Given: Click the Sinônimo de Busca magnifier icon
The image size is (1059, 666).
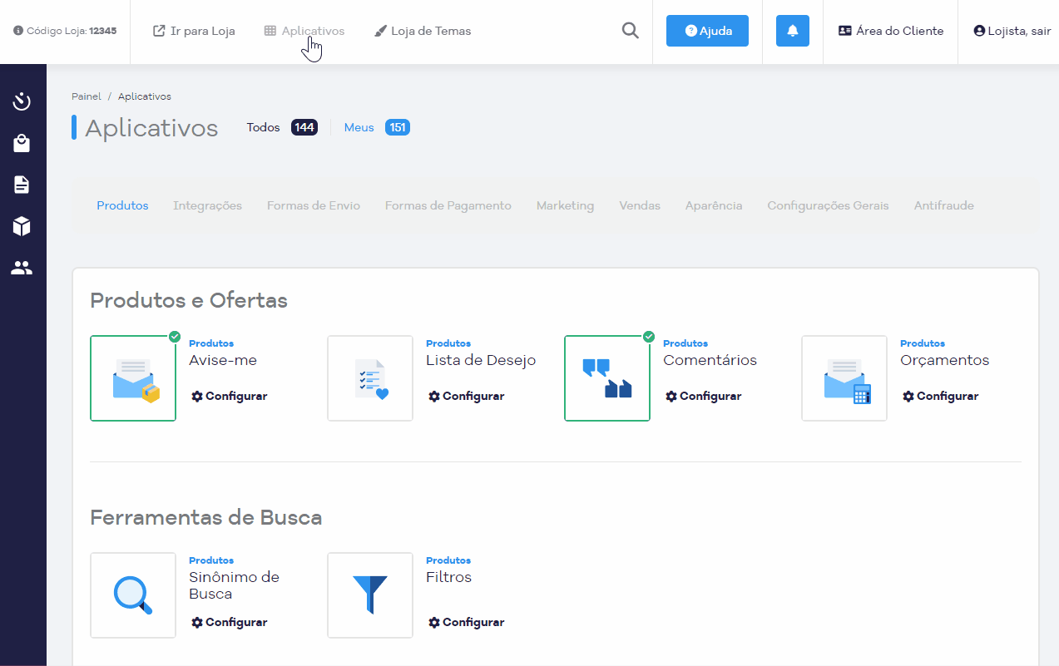Looking at the screenshot, I should pyautogui.click(x=133, y=595).
